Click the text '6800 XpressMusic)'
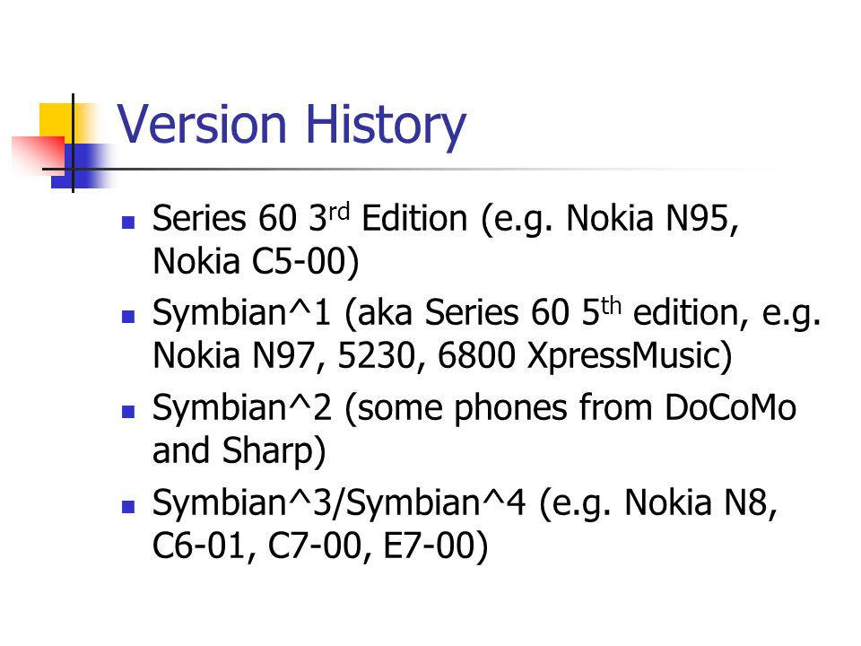 pyautogui.click(x=585, y=356)
